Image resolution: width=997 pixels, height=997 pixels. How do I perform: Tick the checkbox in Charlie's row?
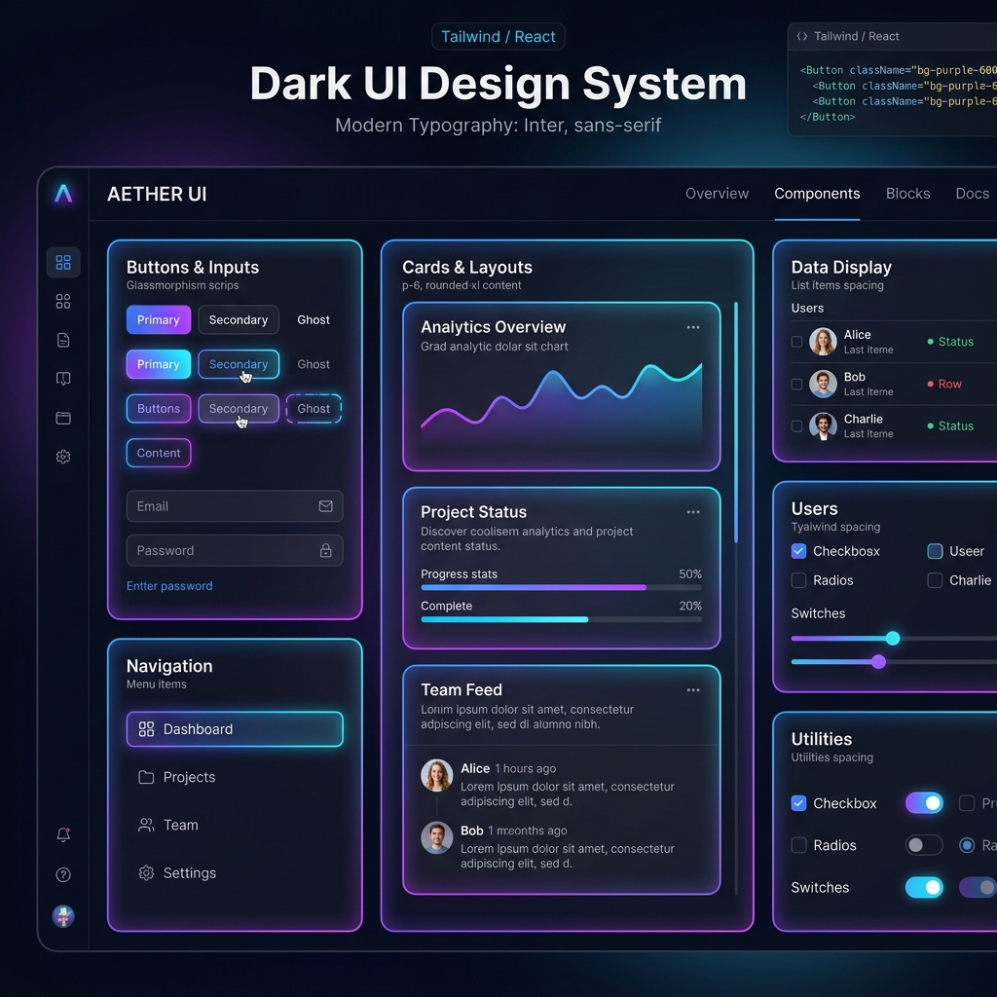pos(796,426)
